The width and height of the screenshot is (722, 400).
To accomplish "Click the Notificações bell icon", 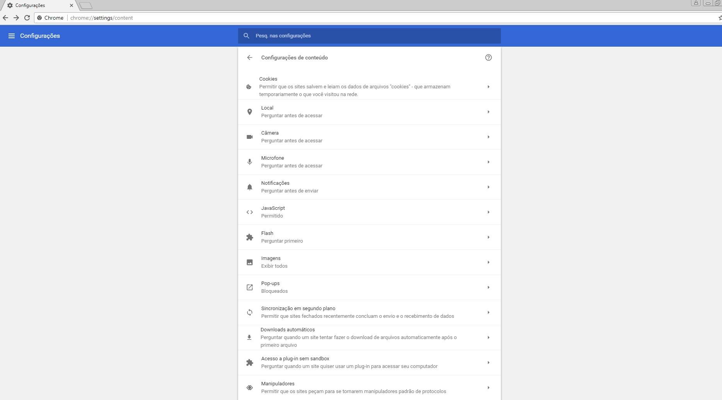I will [x=250, y=187].
